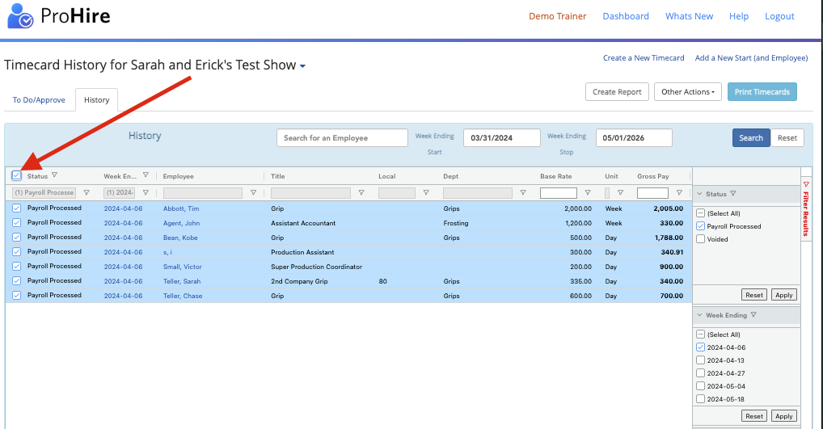823x429 pixels.
Task: Open Week Ending column header filter icon
Action: tap(146, 175)
